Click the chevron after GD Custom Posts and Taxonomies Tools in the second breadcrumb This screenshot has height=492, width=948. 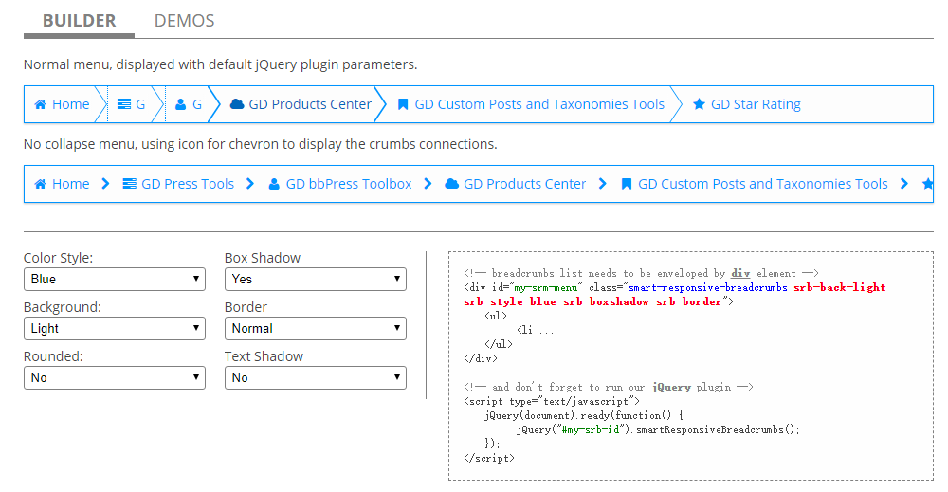(x=903, y=184)
